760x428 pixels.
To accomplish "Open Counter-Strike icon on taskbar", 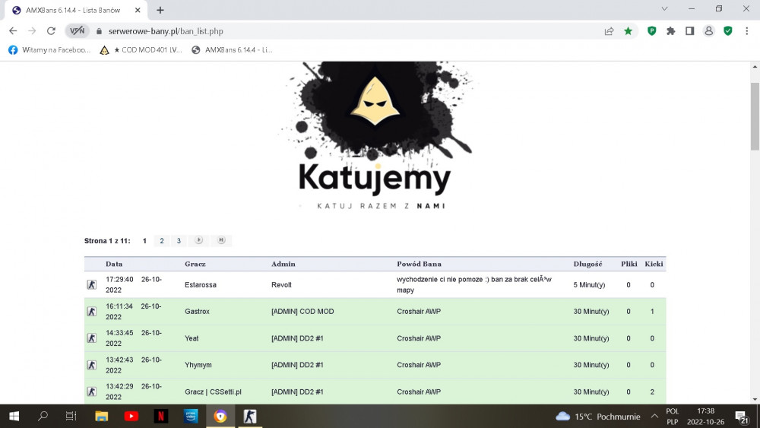I will click(x=250, y=417).
